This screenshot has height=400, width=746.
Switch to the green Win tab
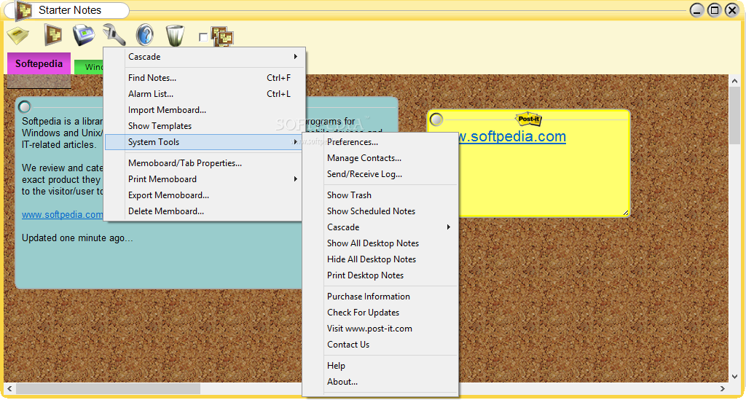[x=89, y=67]
